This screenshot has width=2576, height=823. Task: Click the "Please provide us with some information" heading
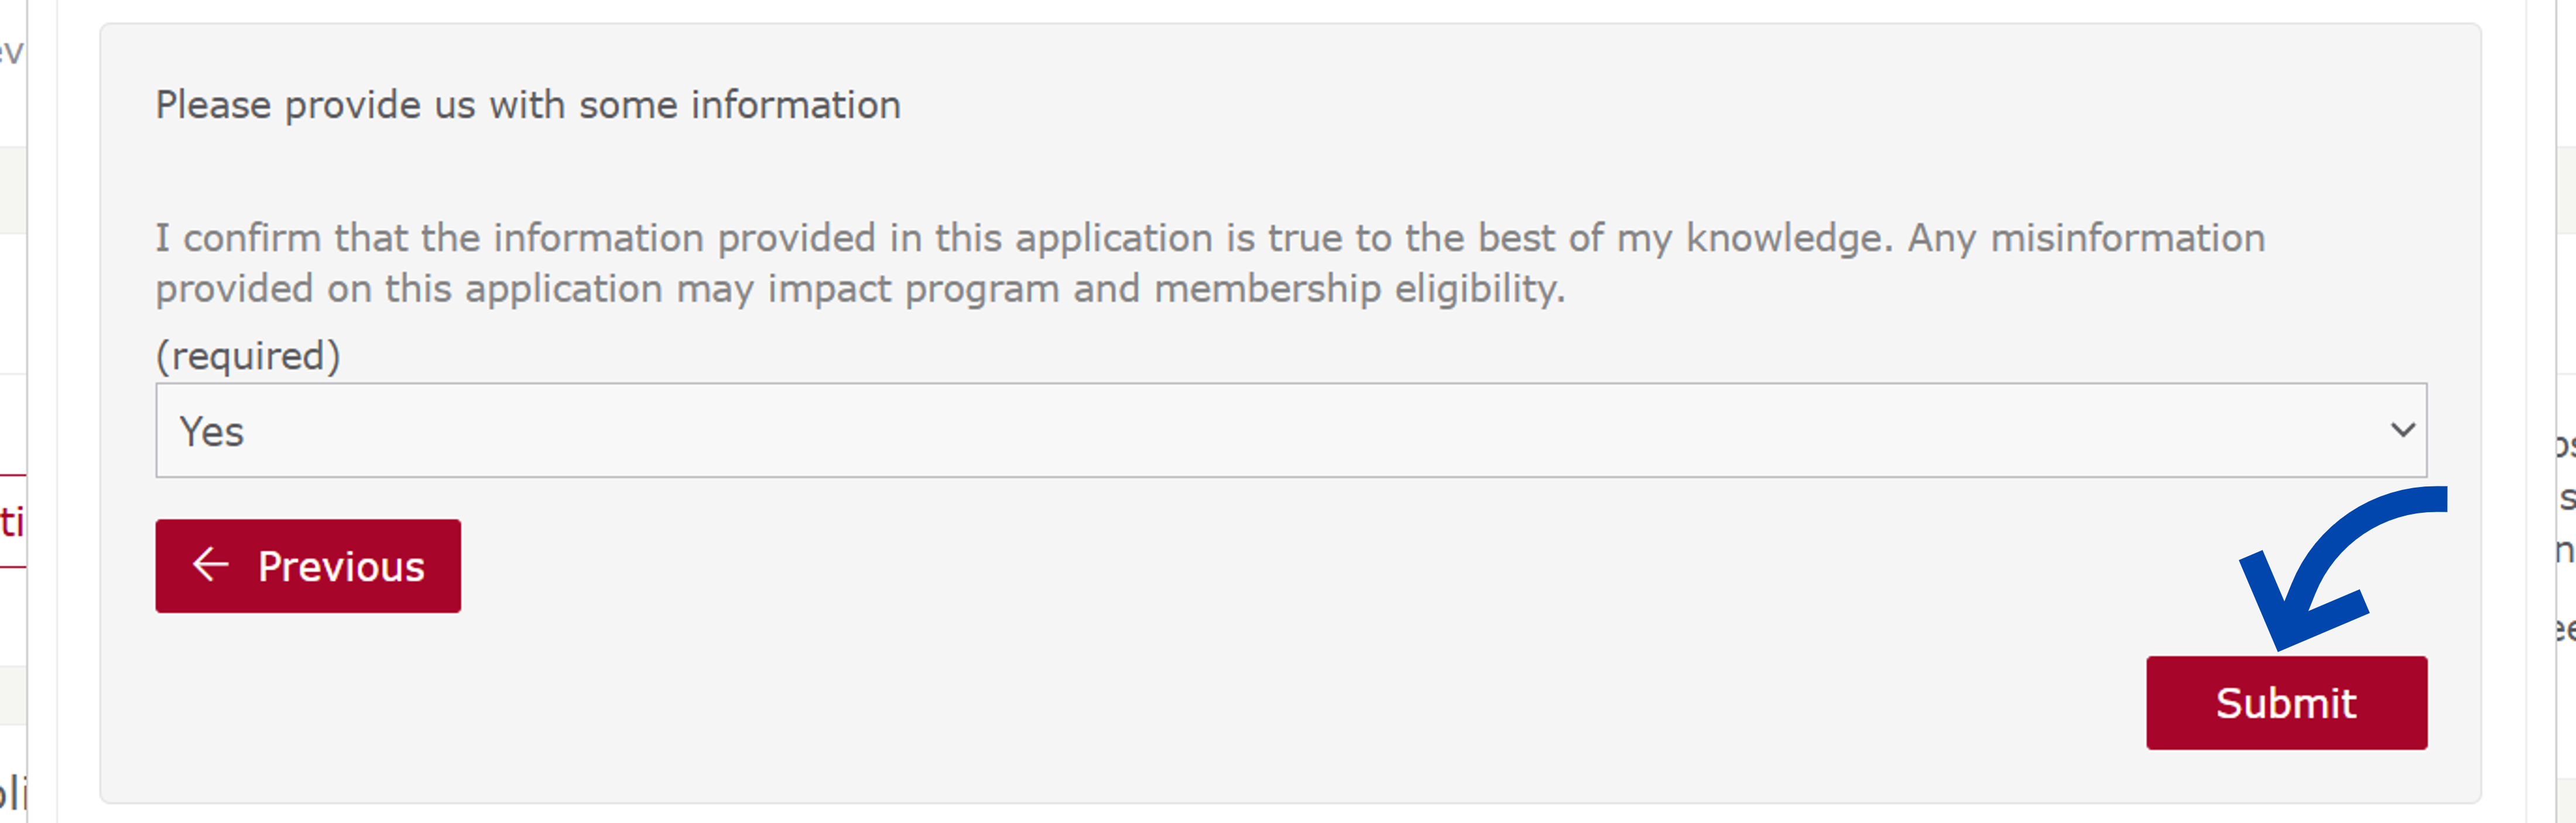pyautogui.click(x=528, y=105)
